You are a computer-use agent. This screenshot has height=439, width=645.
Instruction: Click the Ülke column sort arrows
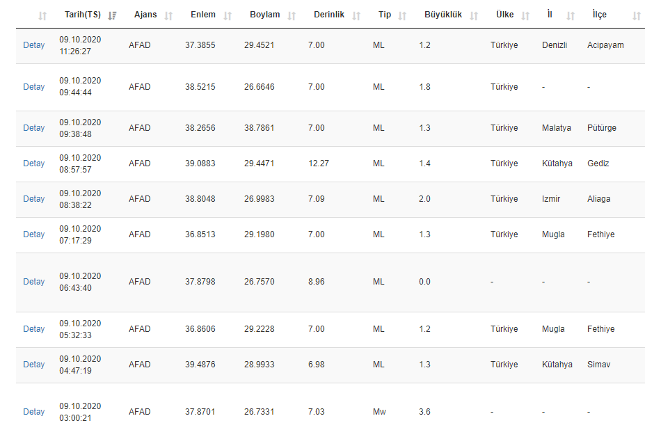tap(525, 15)
